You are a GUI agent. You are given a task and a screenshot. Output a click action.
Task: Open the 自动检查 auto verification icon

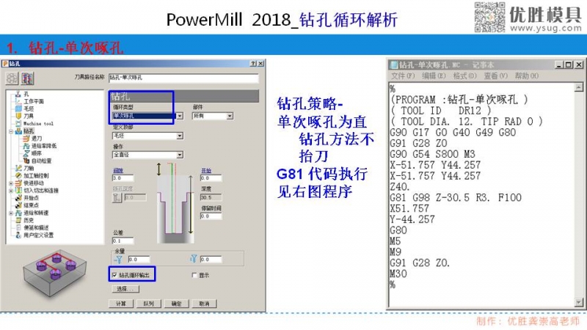(x=26, y=161)
